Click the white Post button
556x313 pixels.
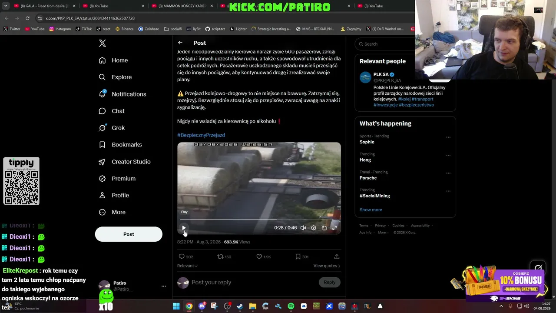(129, 234)
